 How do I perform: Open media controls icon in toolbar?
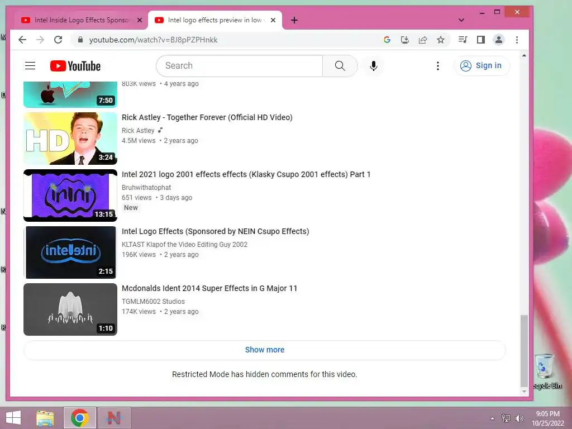[463, 40]
